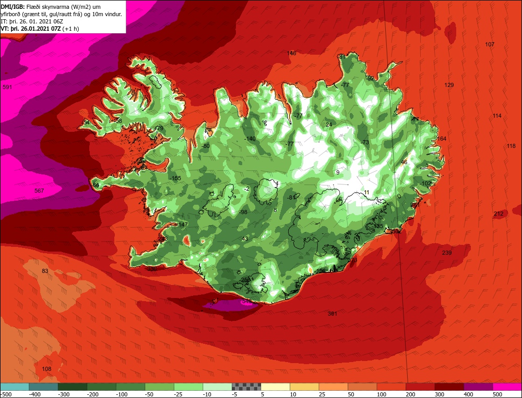
Task: Select the cyan legend swatch between -500 and -400
Action: tap(15, 387)
